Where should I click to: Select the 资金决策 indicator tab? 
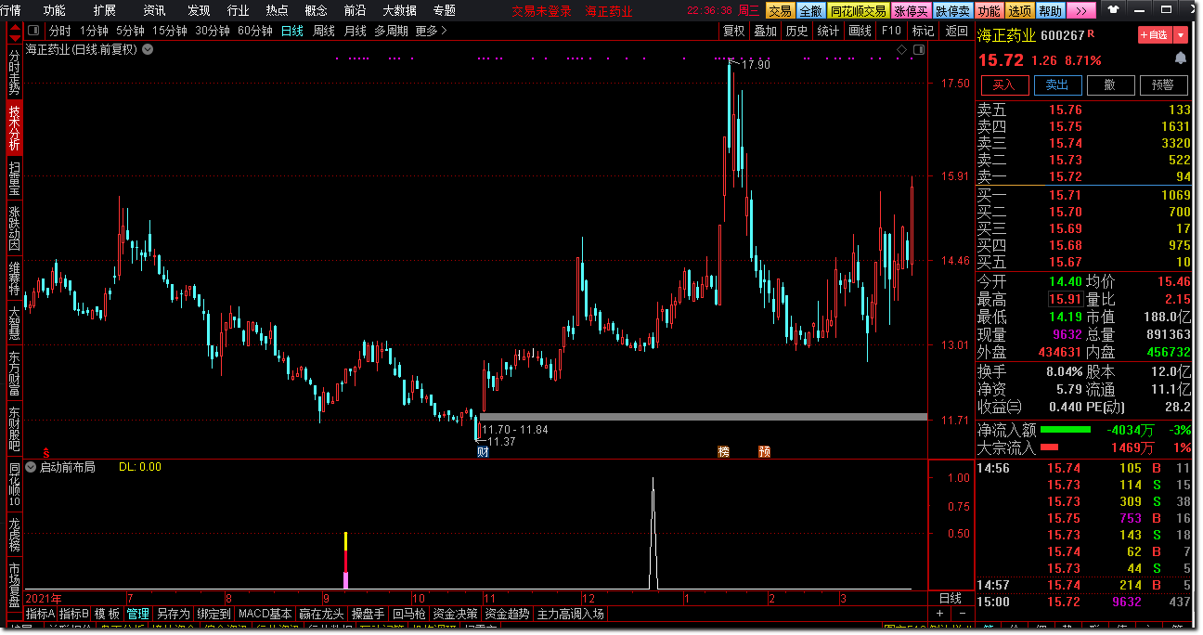[456, 614]
